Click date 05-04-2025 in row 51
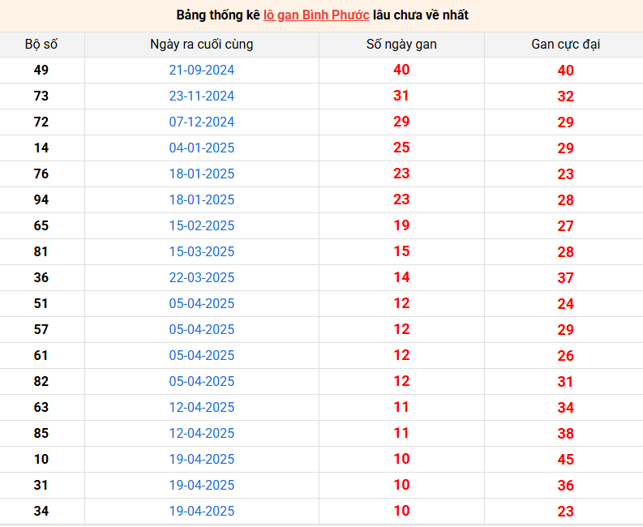The height and width of the screenshot is (527, 643). [x=201, y=303]
